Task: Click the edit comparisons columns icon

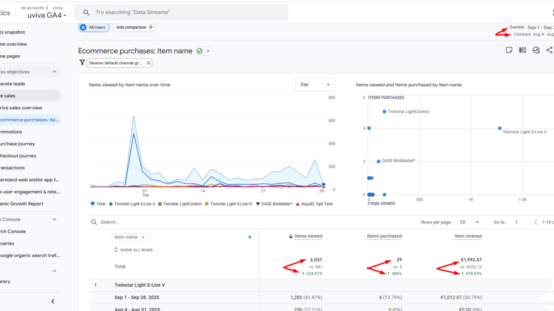Action: pyautogui.click(x=523, y=50)
